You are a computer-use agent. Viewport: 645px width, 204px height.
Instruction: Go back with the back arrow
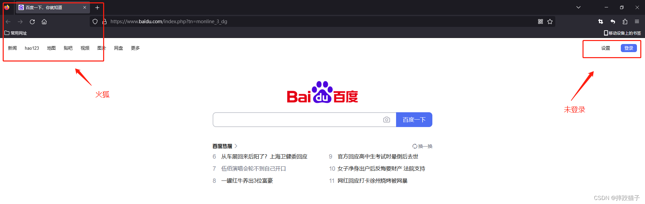point(8,22)
